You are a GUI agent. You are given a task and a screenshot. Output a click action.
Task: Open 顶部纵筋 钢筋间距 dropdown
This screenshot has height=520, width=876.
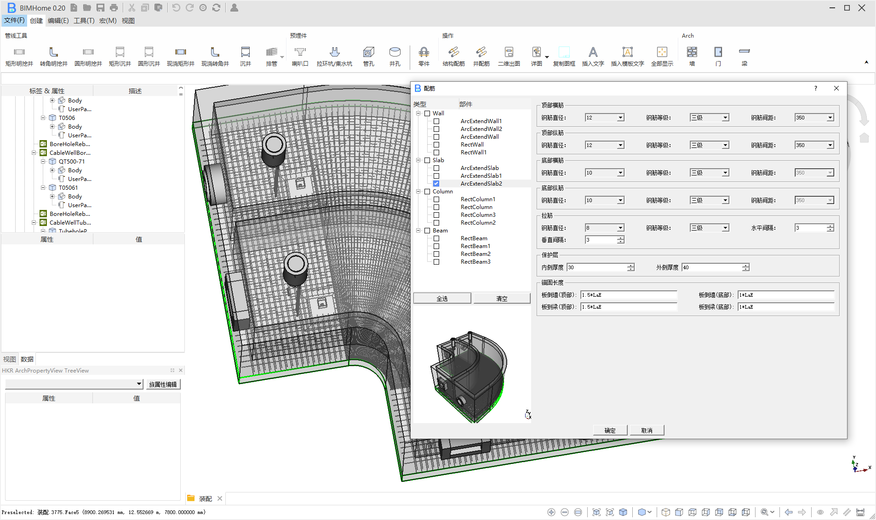[830, 146]
